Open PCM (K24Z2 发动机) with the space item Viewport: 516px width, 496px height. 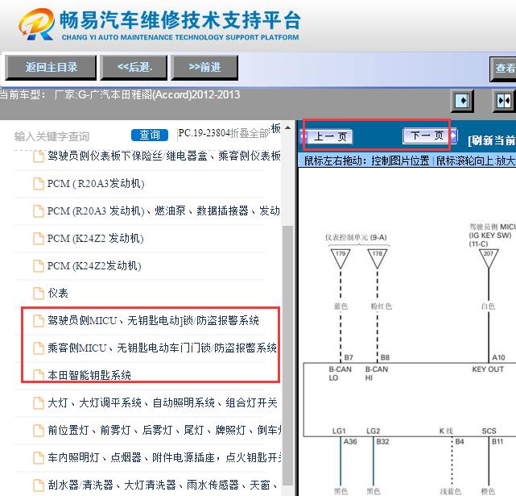(96, 238)
